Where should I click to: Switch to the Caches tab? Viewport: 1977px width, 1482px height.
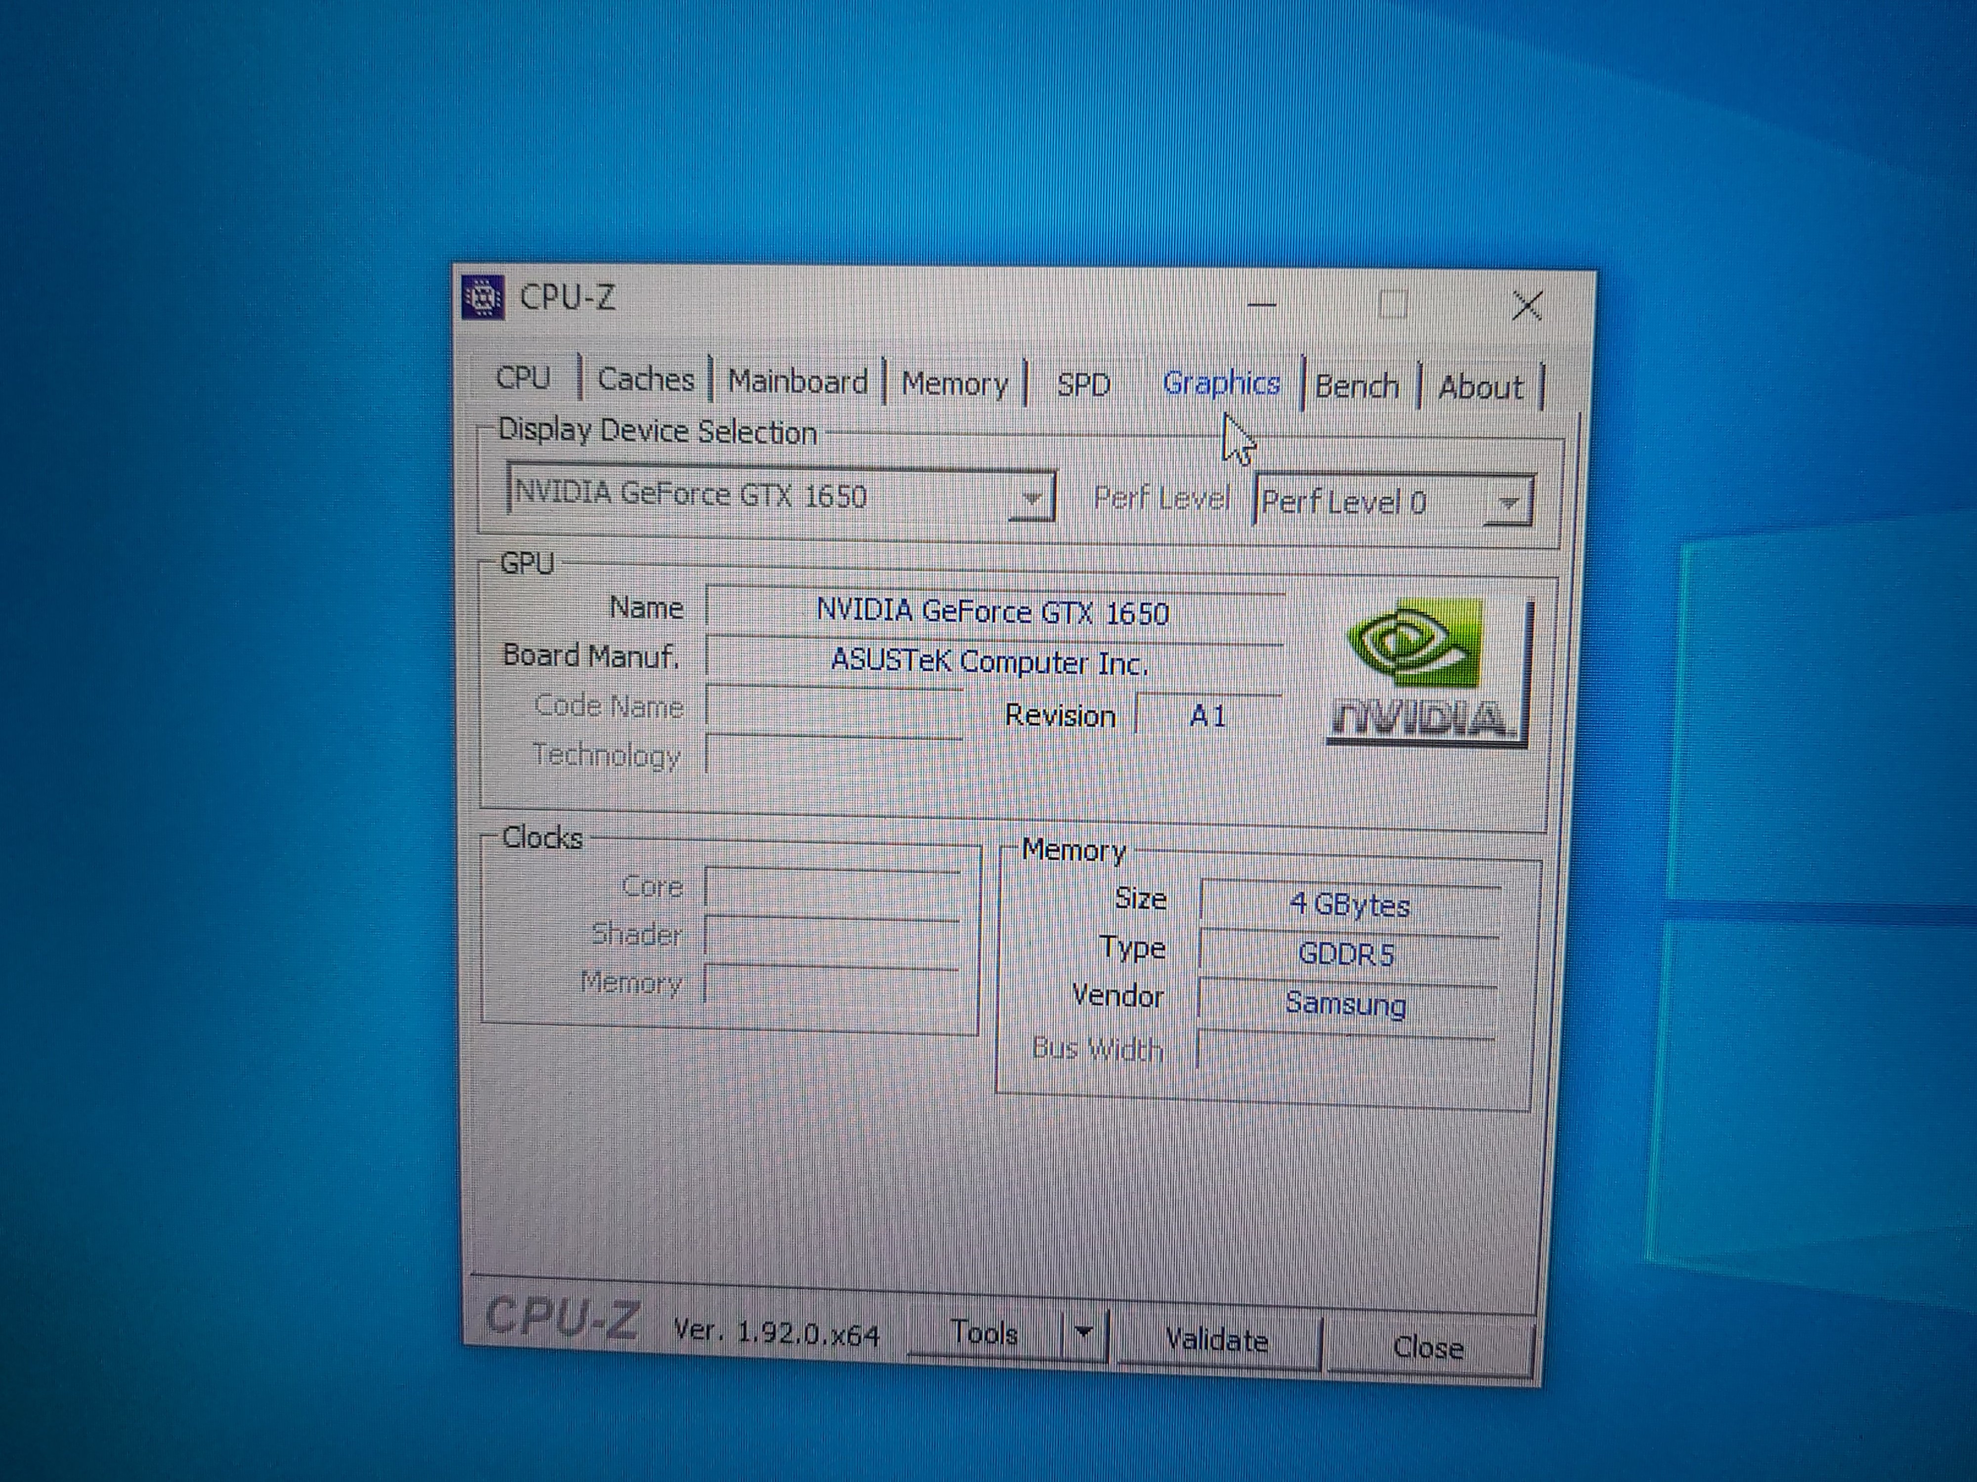[x=645, y=380]
